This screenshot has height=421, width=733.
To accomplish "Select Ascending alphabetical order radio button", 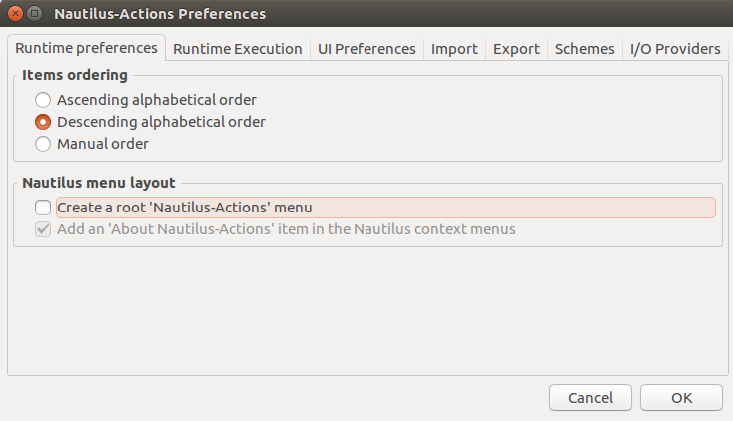I will tap(43, 100).
